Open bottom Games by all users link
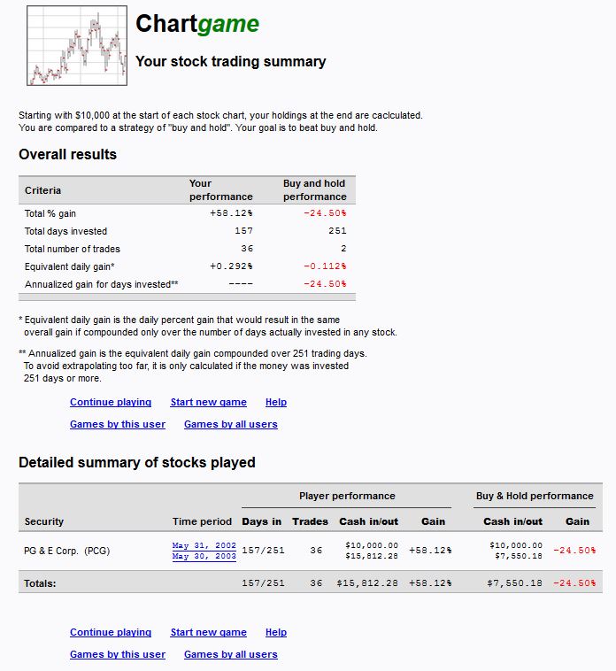Screen dimensions: 616x671 pyautogui.click(x=231, y=655)
